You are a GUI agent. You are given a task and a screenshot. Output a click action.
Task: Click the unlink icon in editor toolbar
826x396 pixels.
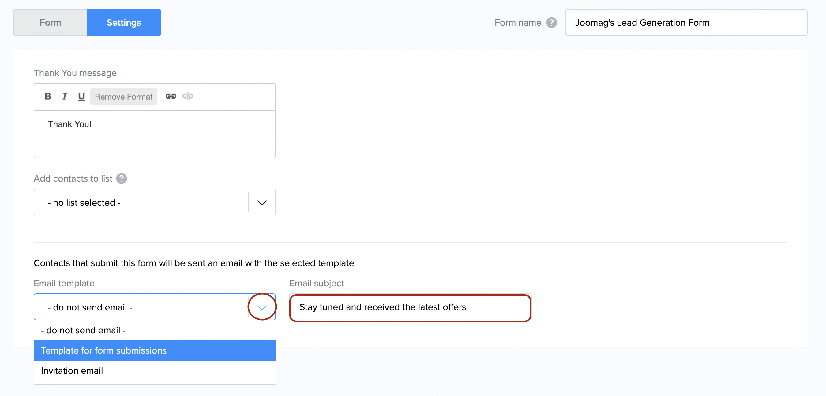point(188,96)
